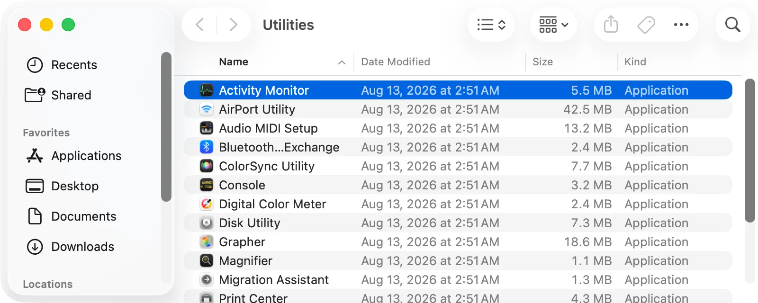Select the Activity Monitor name text
Screen dimensions: 758x303
[x=264, y=90]
